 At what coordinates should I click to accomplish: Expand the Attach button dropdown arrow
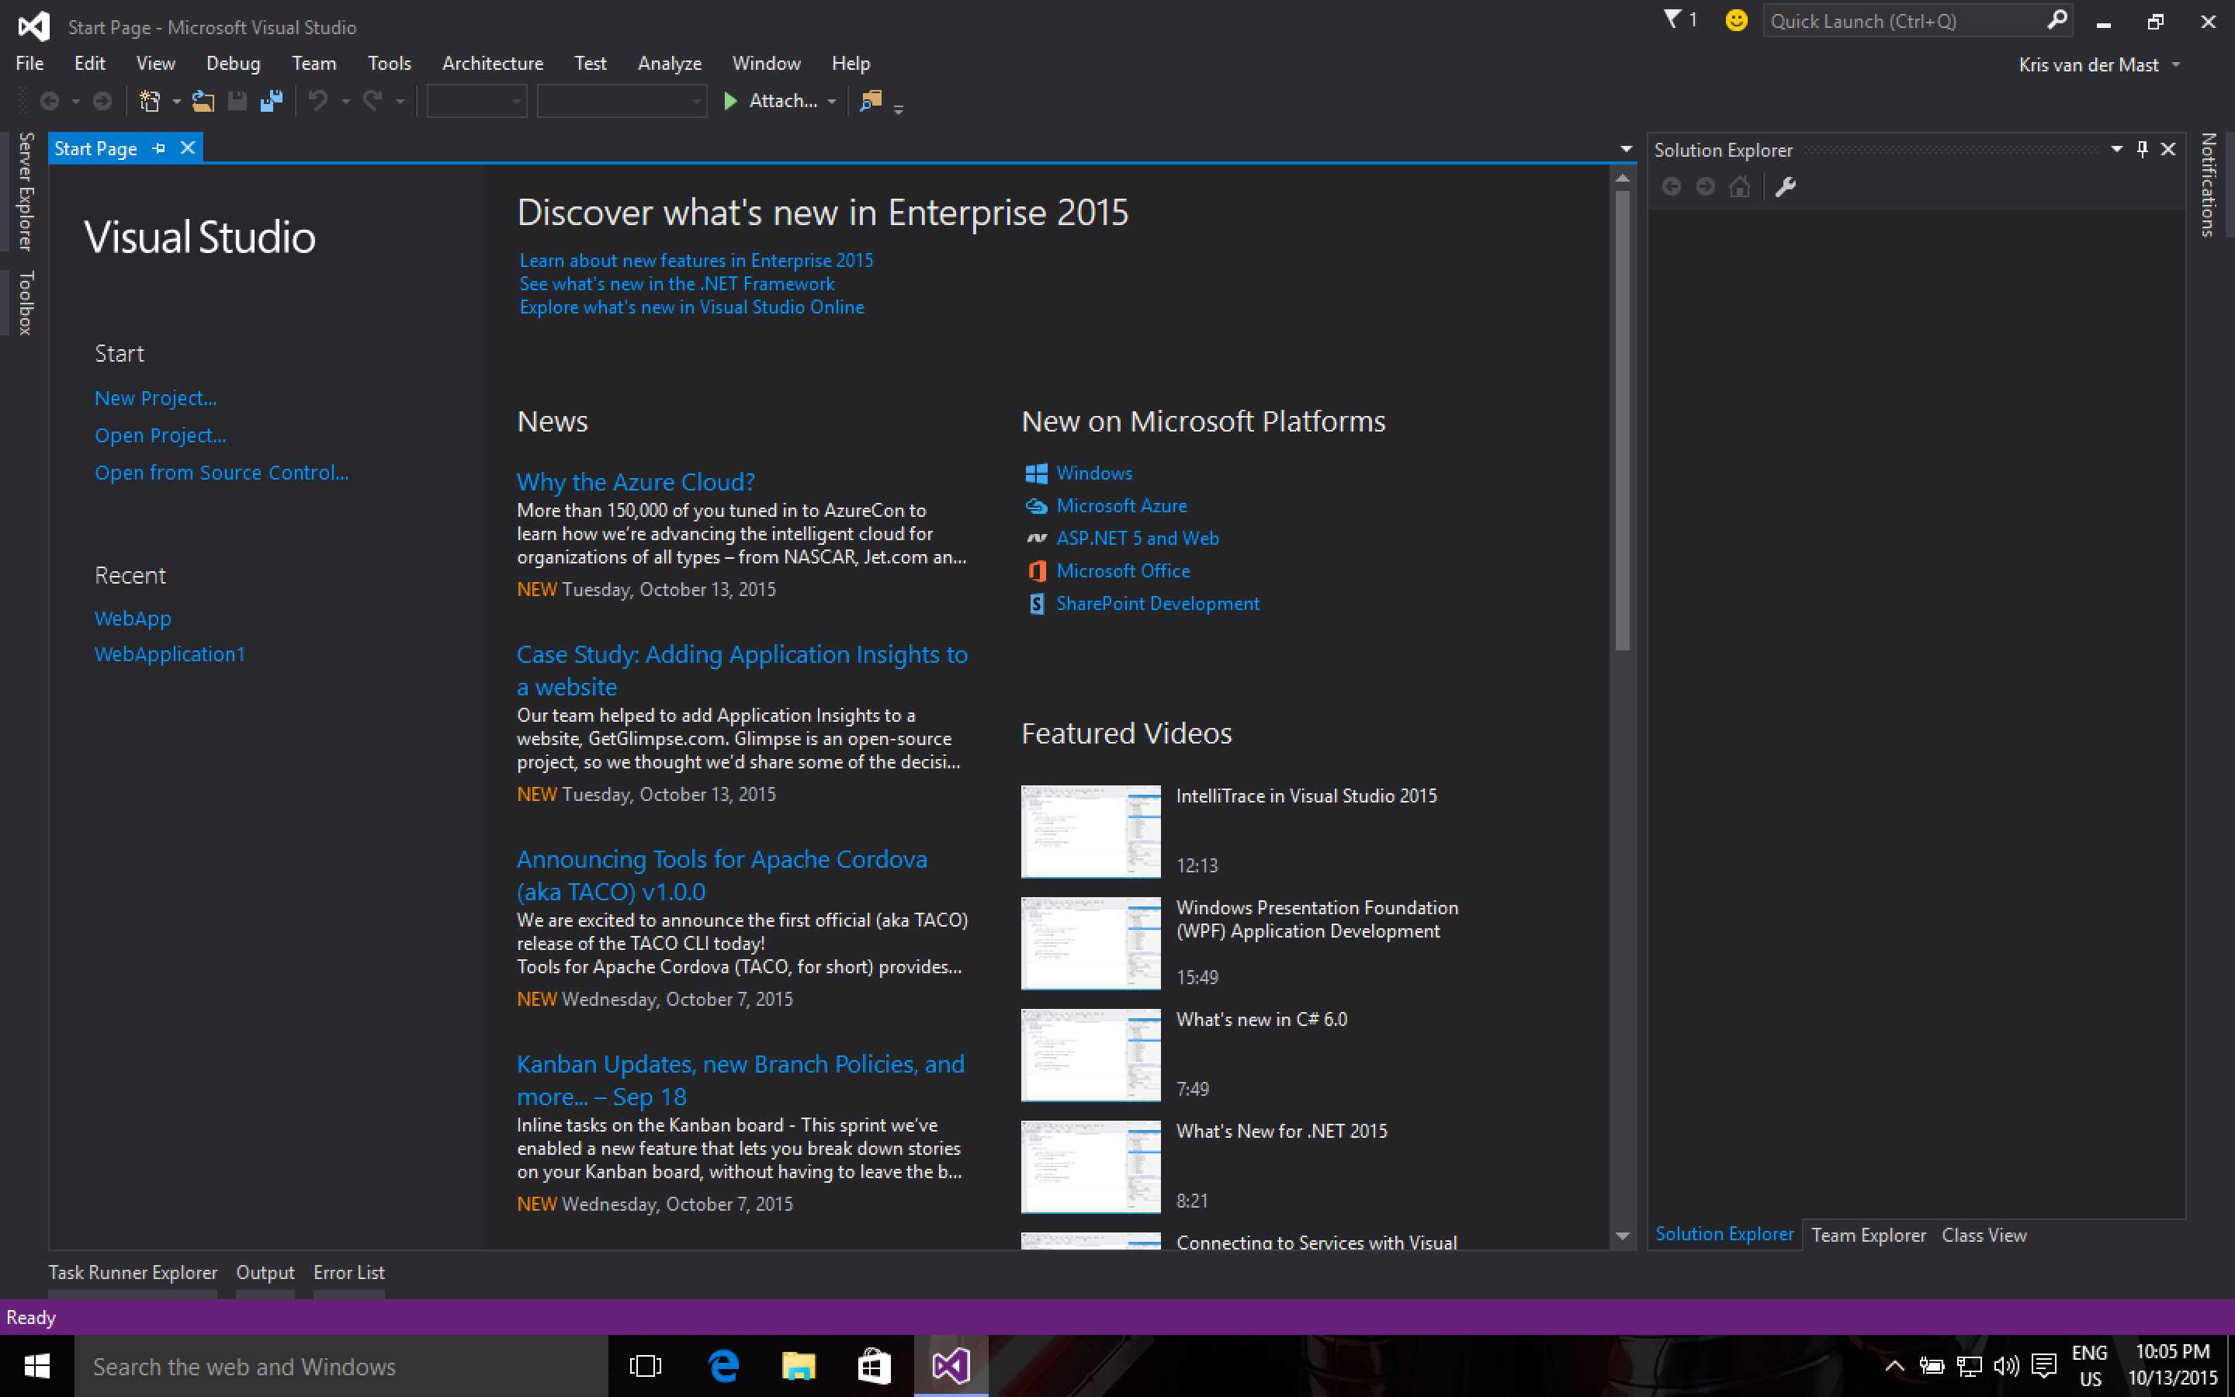[x=830, y=101]
